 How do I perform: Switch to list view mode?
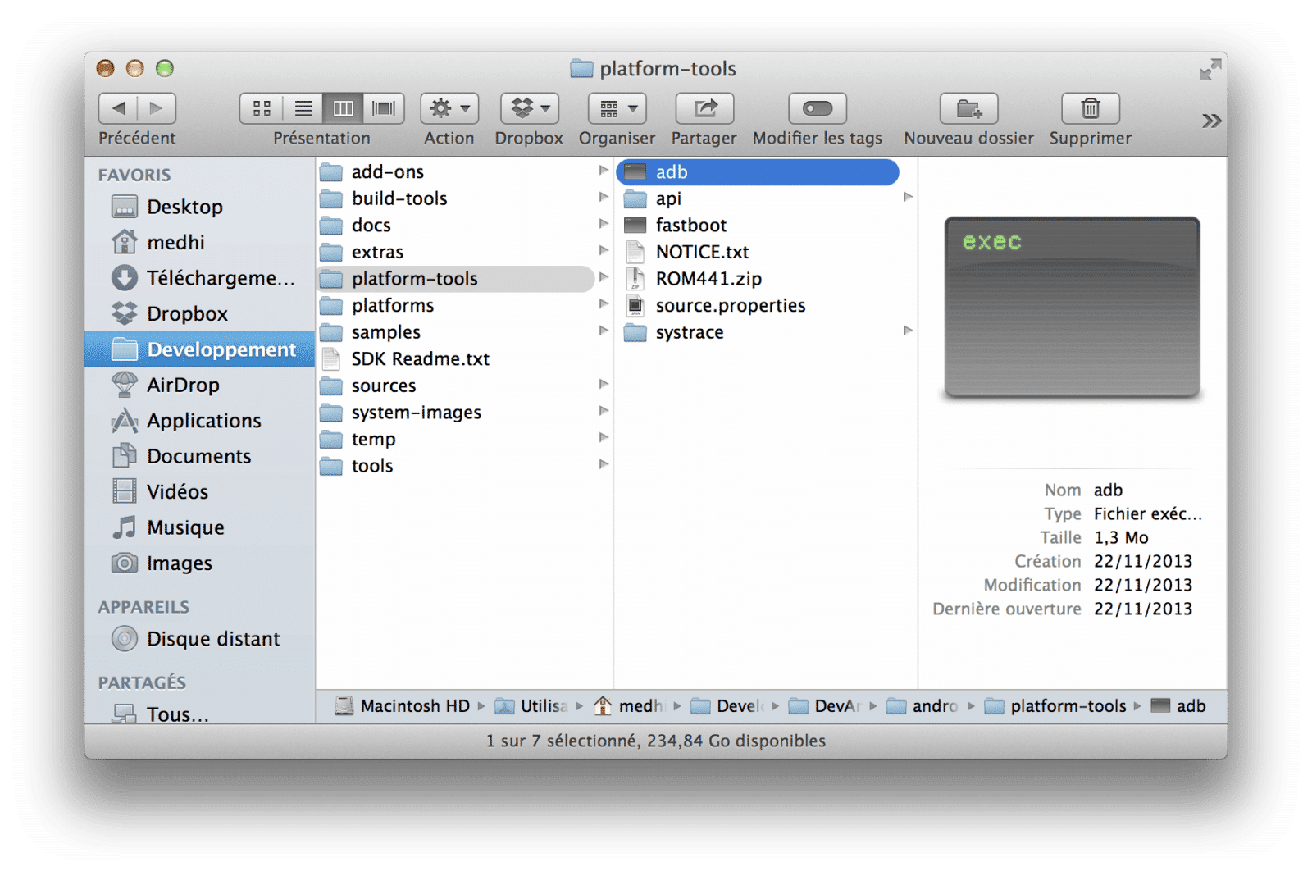click(303, 108)
